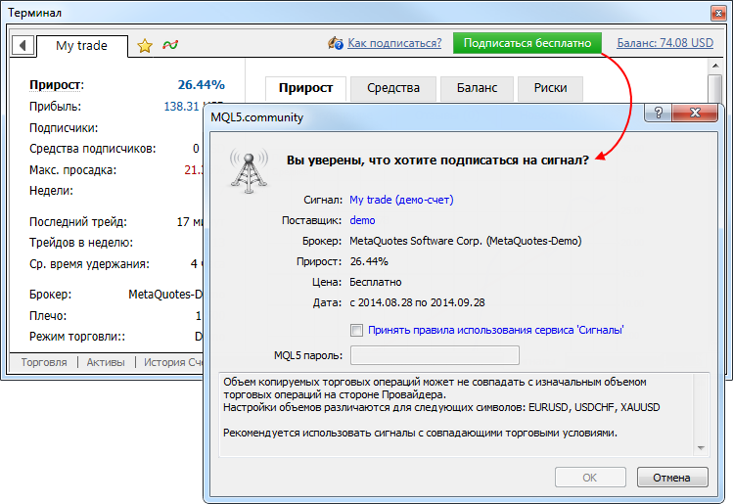Screen dimensions: 733x504
Task: Click the Средства подписчиков: label
Action: (93, 149)
